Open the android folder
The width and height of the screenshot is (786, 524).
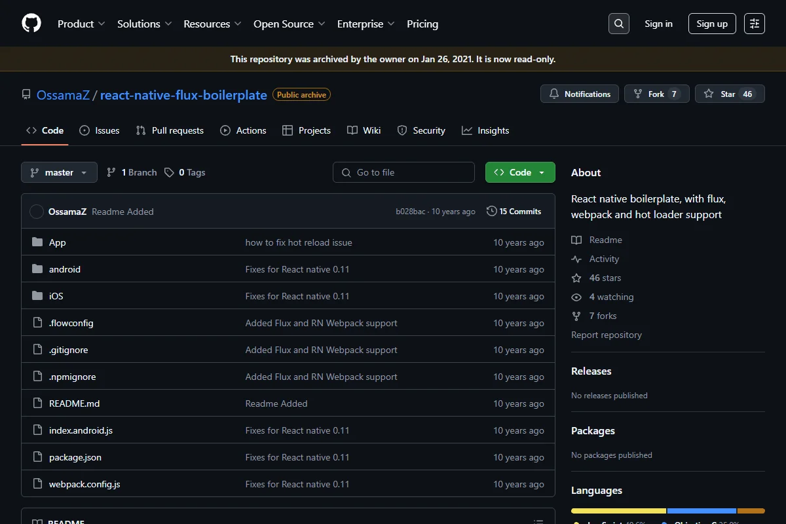coord(65,269)
